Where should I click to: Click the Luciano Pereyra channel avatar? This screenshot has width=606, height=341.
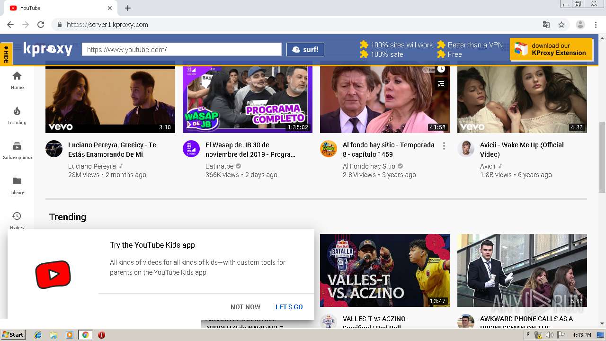click(54, 149)
